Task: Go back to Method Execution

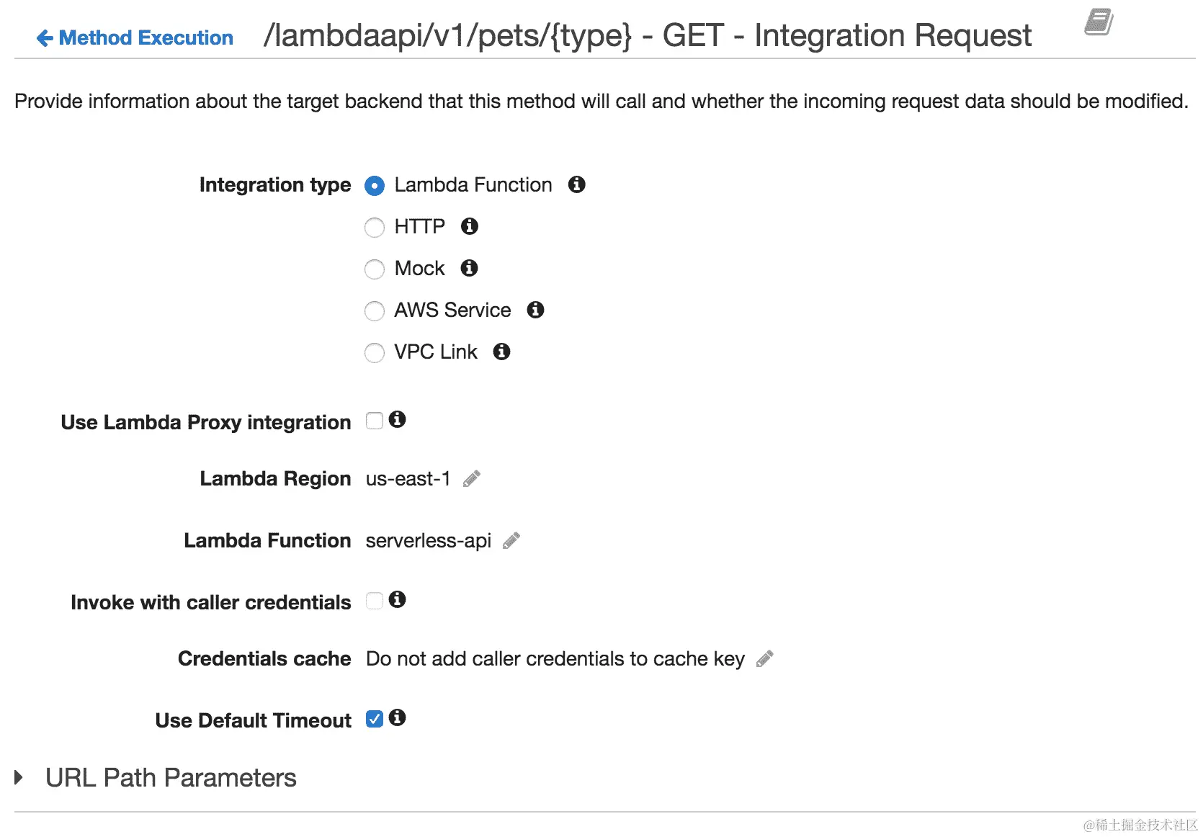Action: tap(135, 37)
